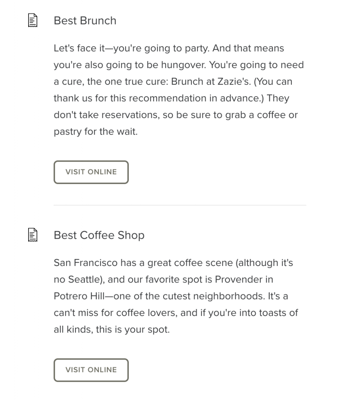Click the horizontal divider between sections
This screenshot has height=400, width=339.
pyautogui.click(x=180, y=205)
